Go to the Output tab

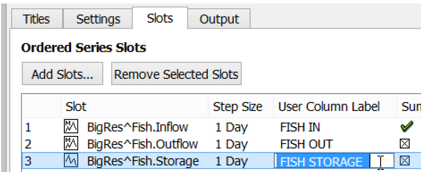click(x=219, y=19)
